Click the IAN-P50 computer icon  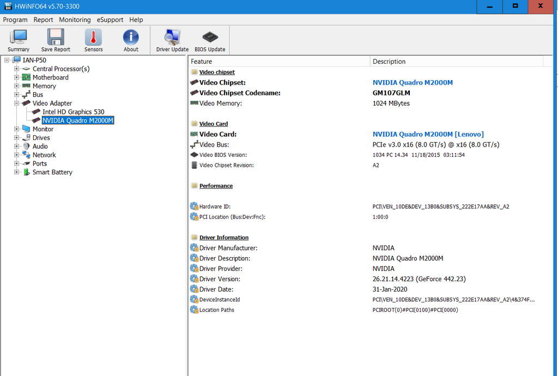click(x=16, y=60)
